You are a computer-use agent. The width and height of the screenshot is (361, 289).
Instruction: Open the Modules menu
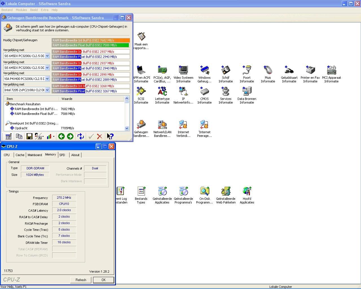[21, 10]
